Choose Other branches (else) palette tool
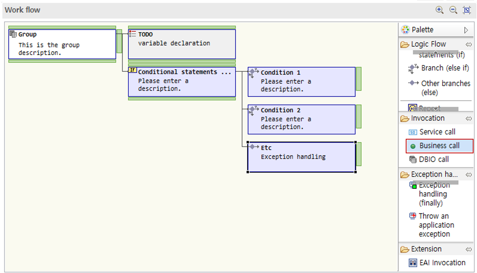Image resolution: width=477 pixels, height=273 pixels. coord(445,88)
